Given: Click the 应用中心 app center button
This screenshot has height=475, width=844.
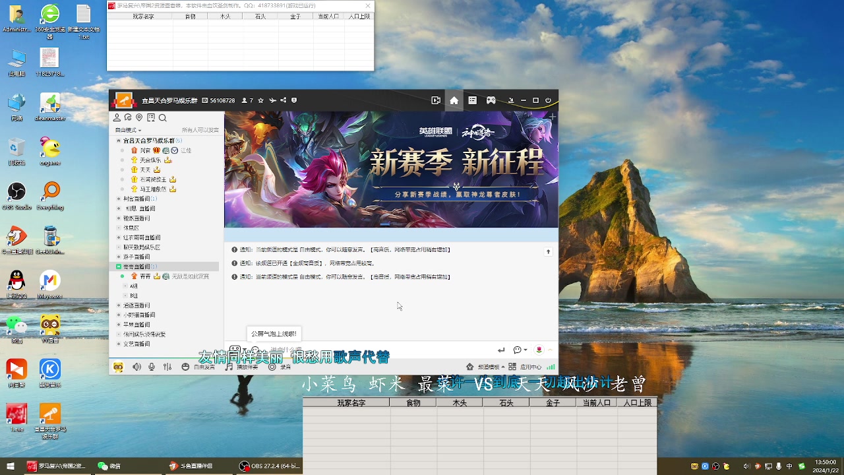Looking at the screenshot, I should 526,367.
